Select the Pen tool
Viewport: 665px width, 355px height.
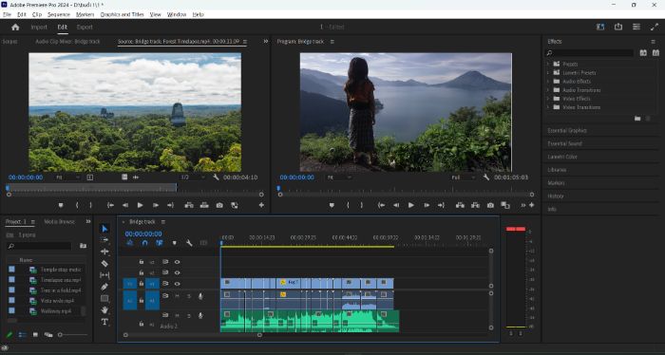pyautogui.click(x=104, y=287)
